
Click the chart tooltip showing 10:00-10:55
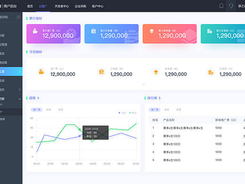96,133
